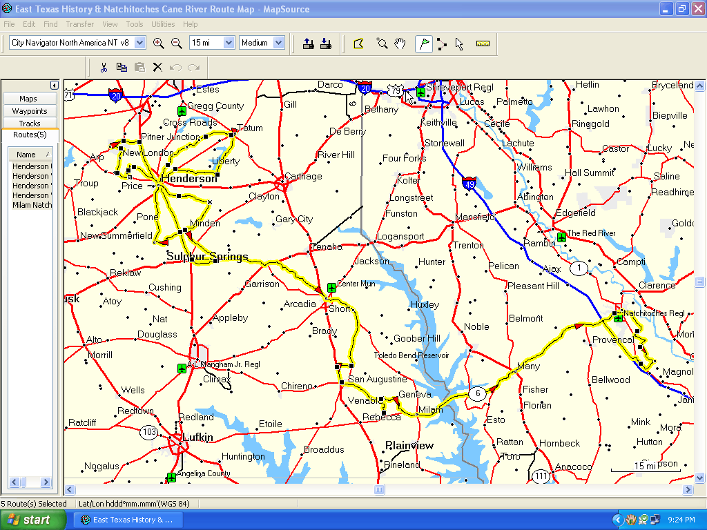Switch to the Waypoints tab
The image size is (707, 530).
click(x=30, y=111)
